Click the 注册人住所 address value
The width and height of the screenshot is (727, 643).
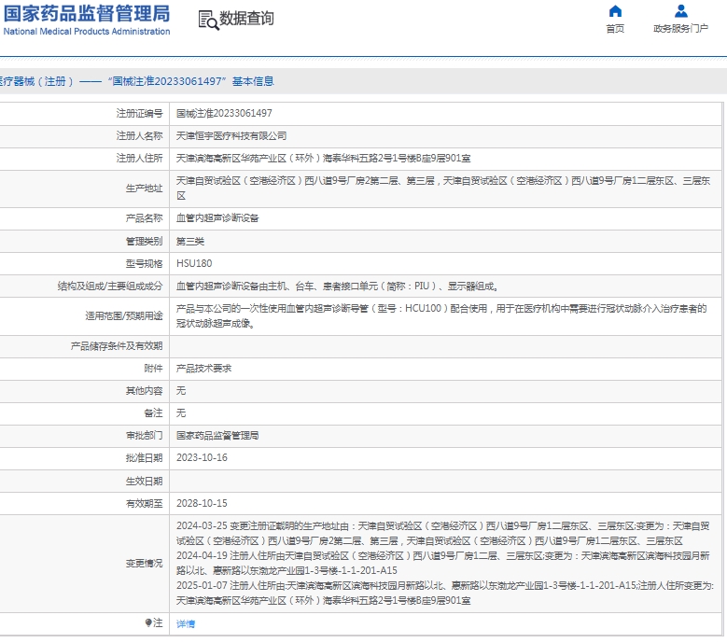point(323,159)
